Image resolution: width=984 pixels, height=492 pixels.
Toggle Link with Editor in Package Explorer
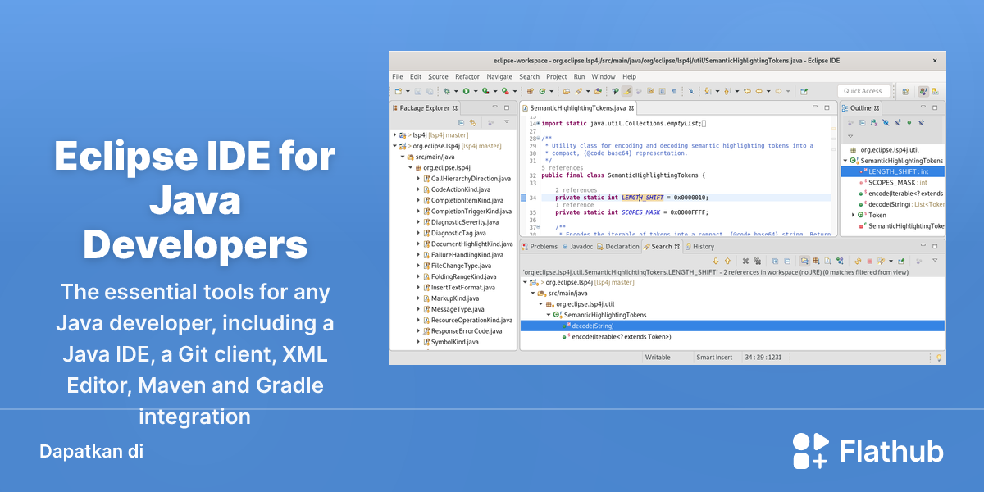(x=473, y=123)
